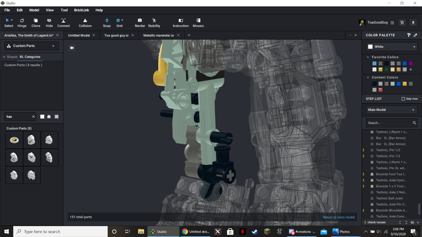Screen dimensions: 422x237
Task: Click the step list scrollbar
Action: point(419,209)
